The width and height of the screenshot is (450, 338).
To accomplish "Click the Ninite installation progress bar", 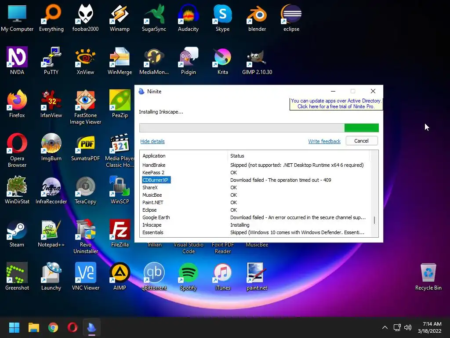I will [259, 128].
